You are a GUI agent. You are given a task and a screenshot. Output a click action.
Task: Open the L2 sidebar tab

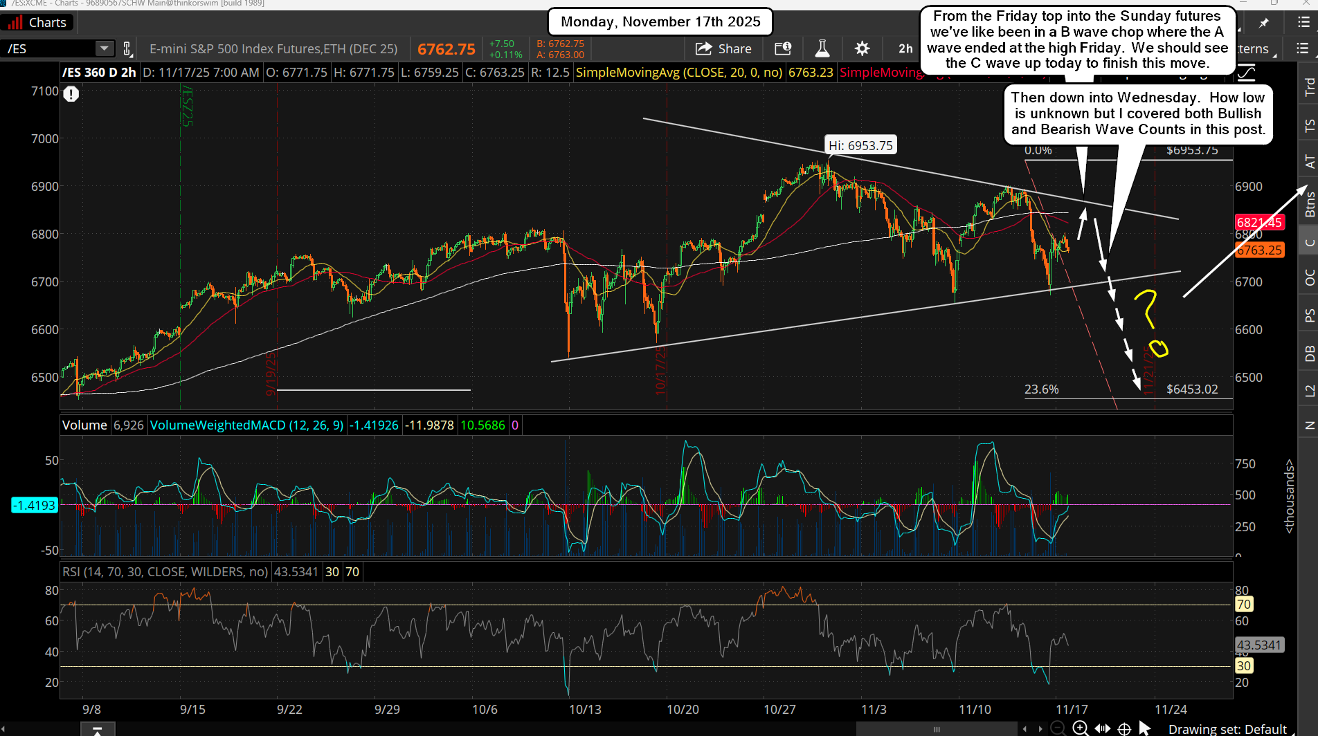click(1310, 389)
